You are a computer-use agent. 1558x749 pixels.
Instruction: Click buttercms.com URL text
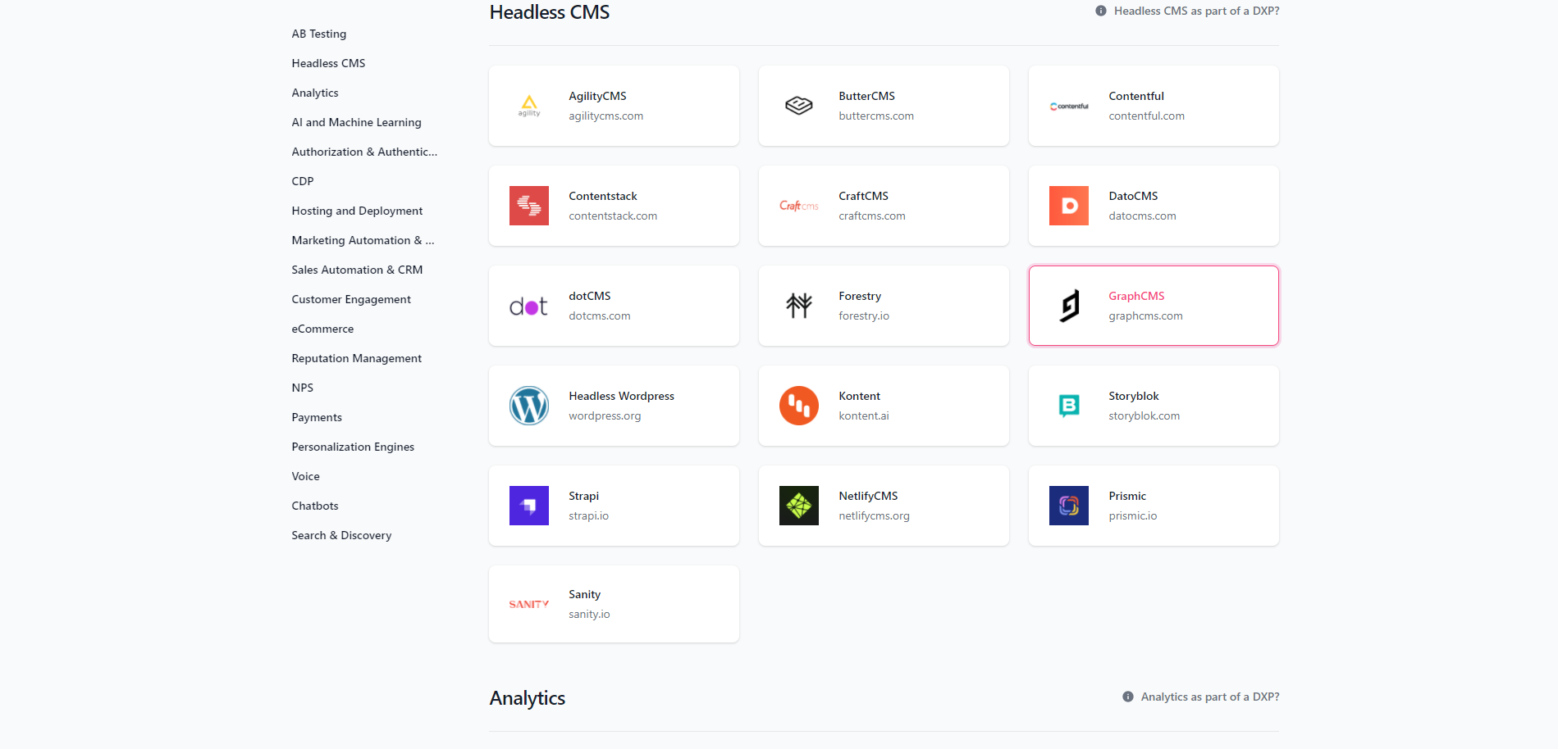pos(876,116)
